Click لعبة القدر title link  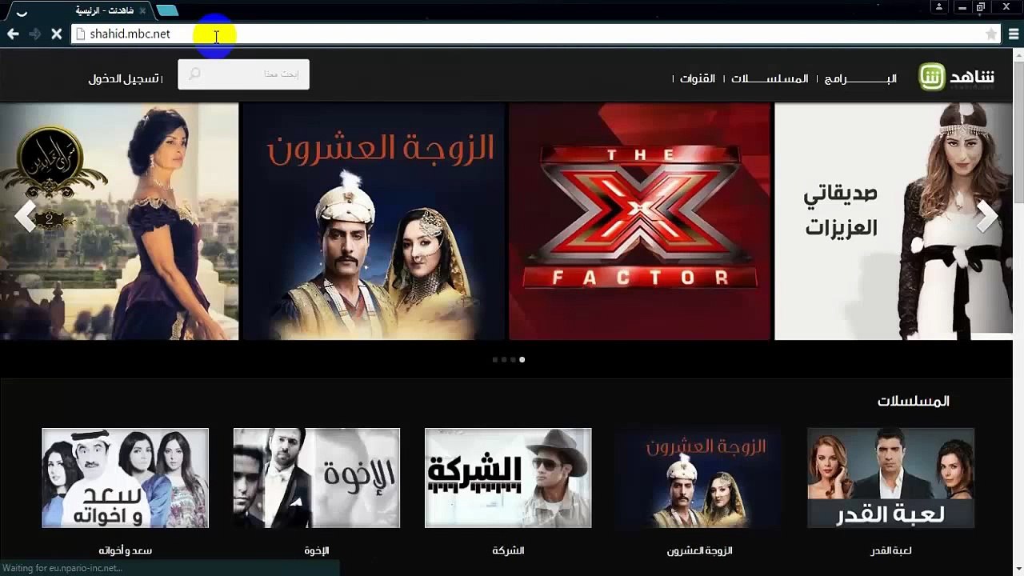891,550
